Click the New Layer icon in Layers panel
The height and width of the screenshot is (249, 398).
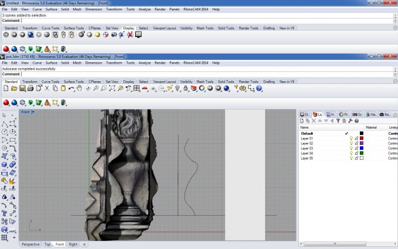301,120
